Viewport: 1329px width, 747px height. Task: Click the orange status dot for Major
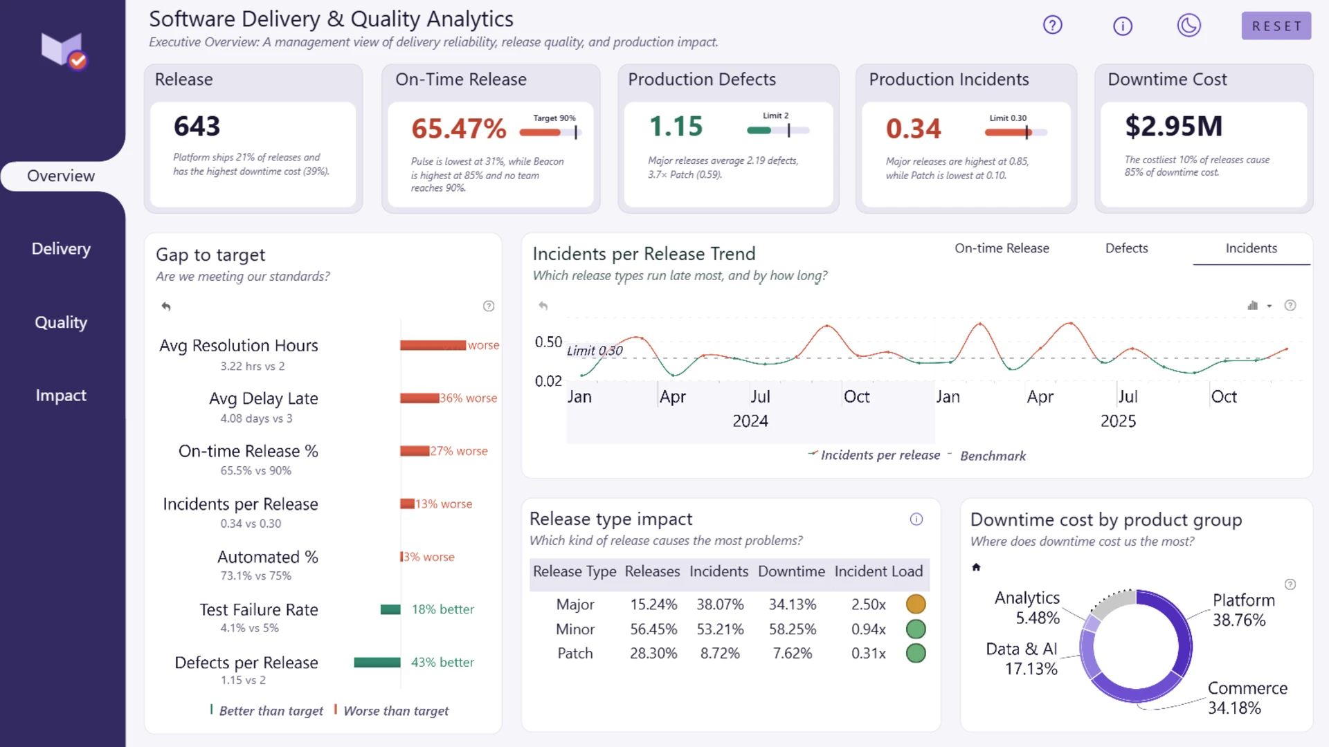(x=916, y=605)
